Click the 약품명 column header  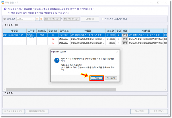88,30
